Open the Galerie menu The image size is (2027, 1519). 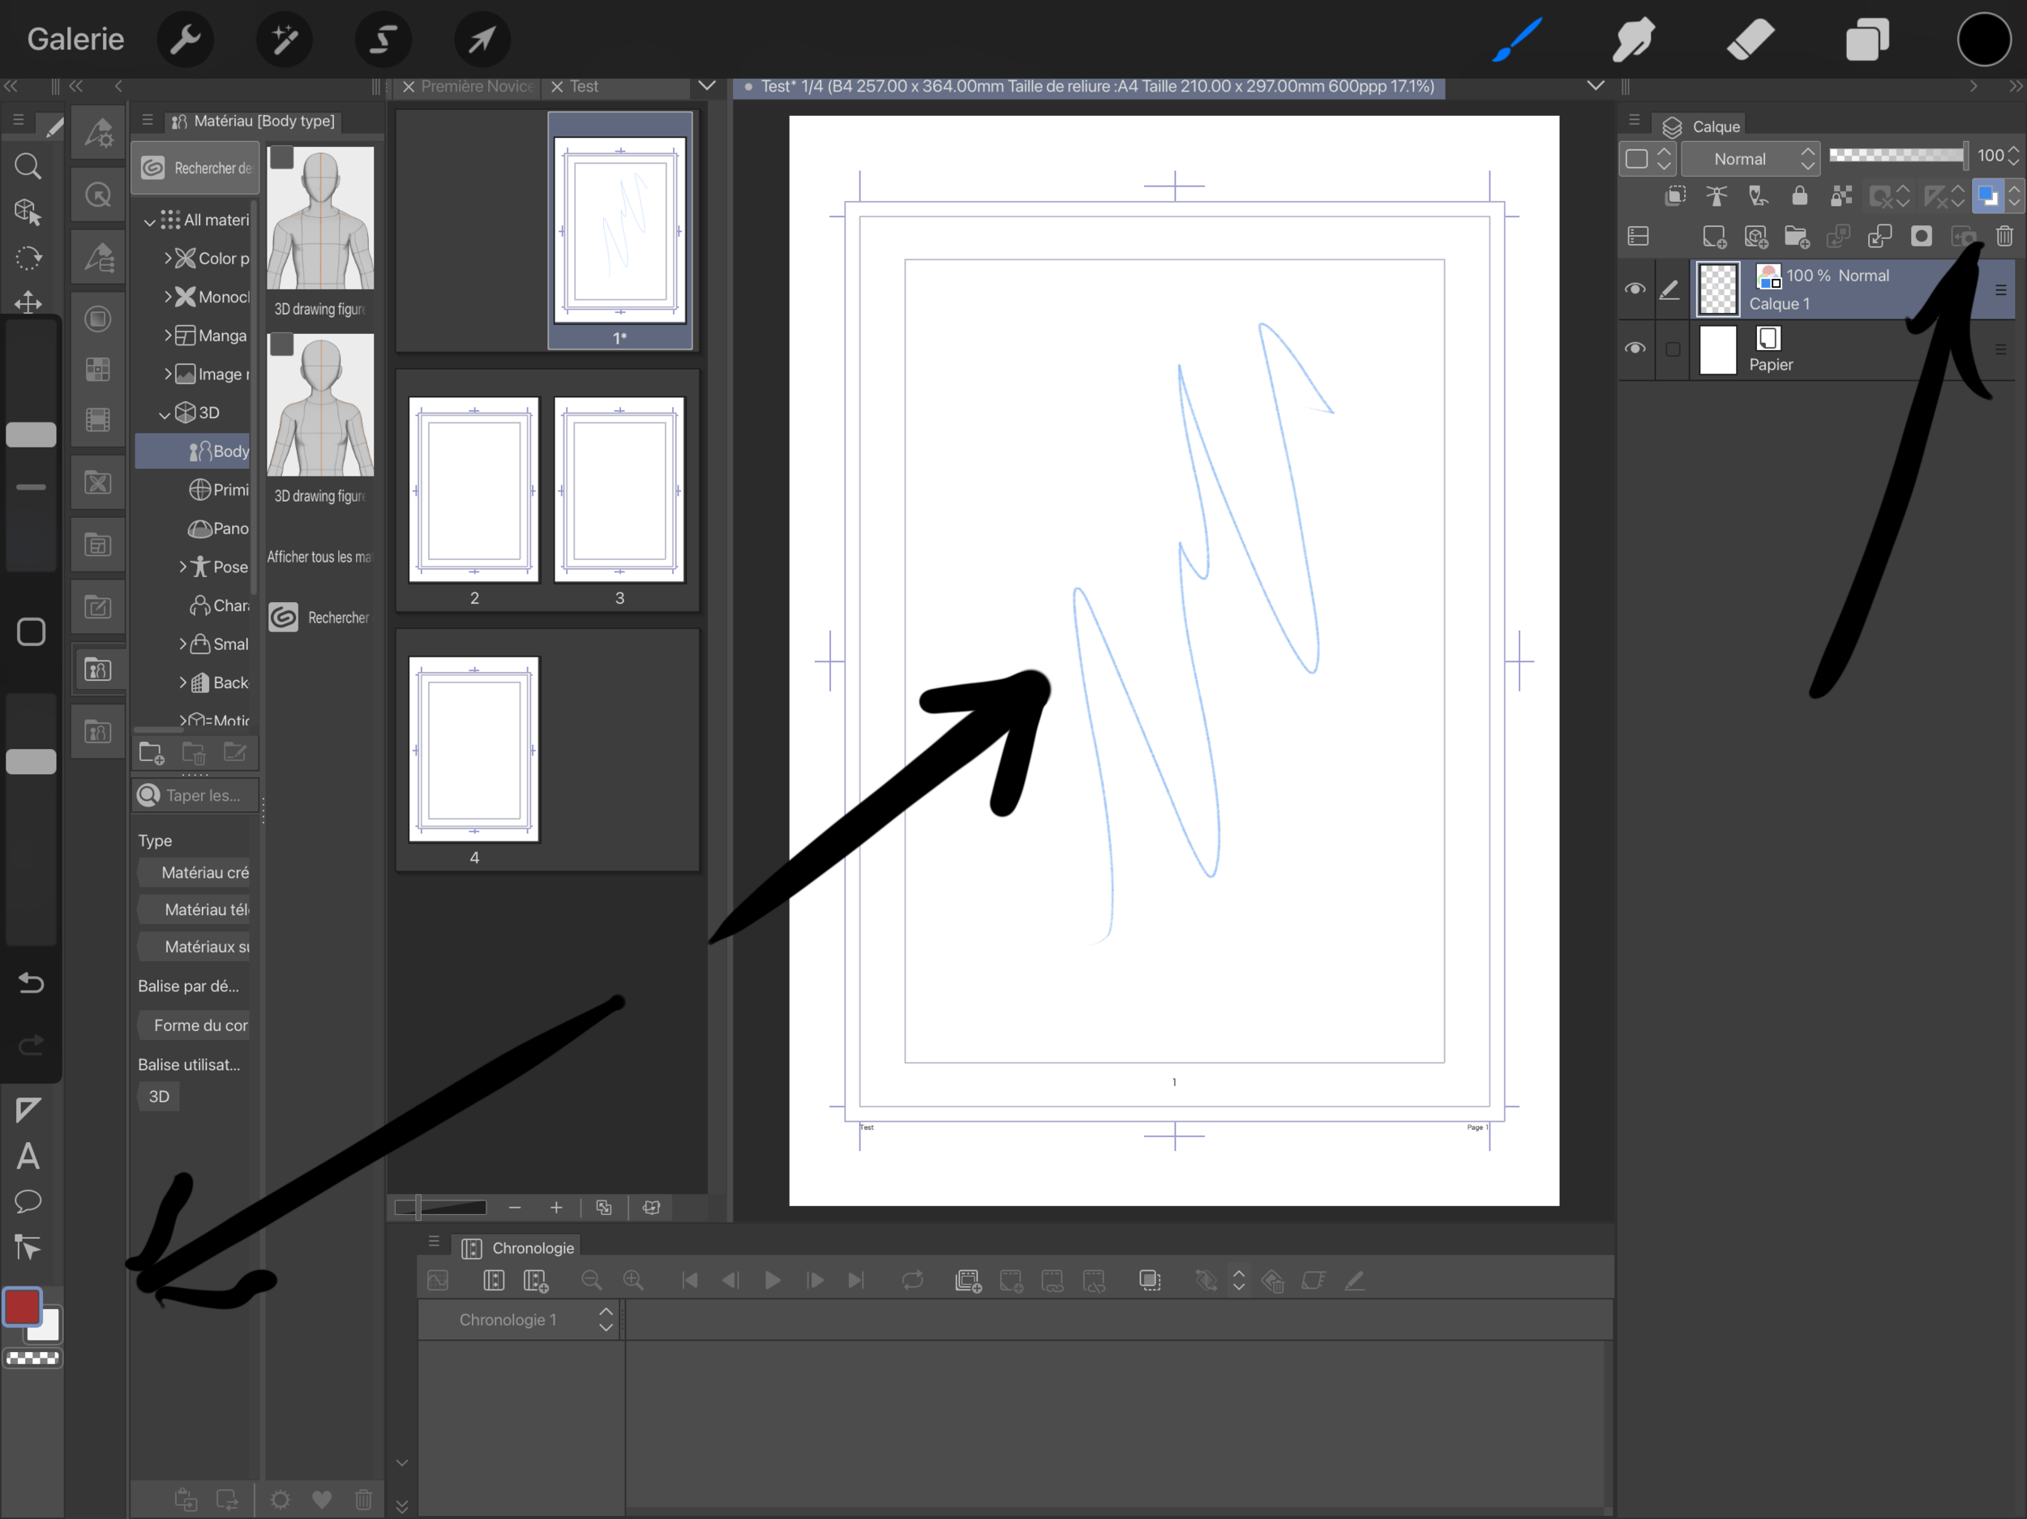click(x=75, y=40)
